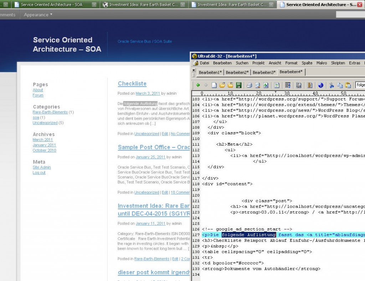
Task: Click <h2>Meta</h2> code line
Action: pyautogui.click(x=234, y=144)
